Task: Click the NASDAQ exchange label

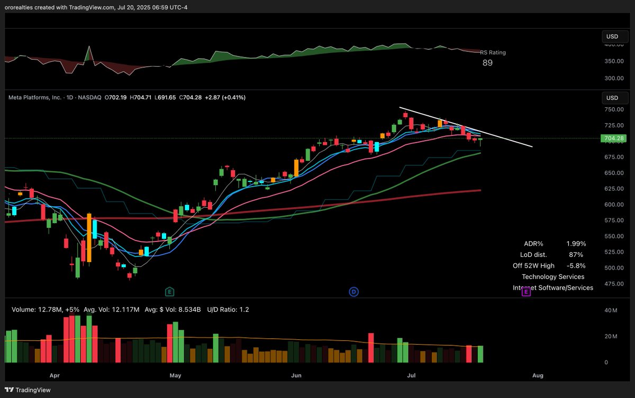Action: (89, 98)
